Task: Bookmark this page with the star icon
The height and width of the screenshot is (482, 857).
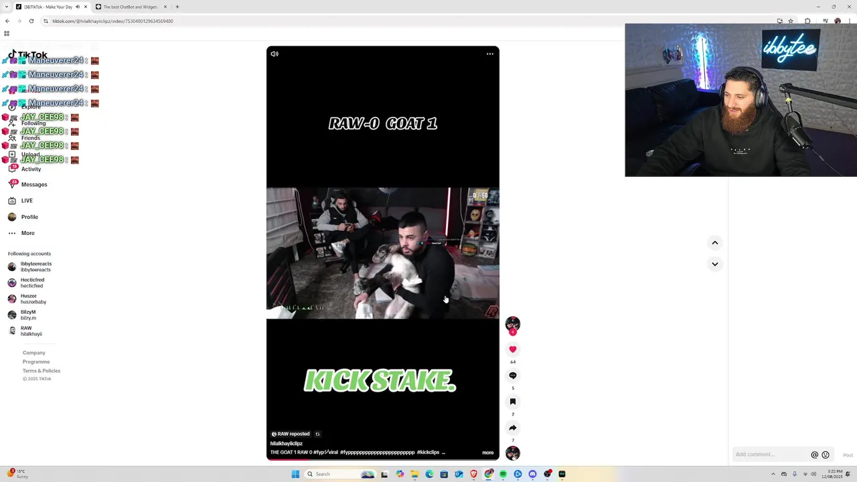Action: [791, 21]
